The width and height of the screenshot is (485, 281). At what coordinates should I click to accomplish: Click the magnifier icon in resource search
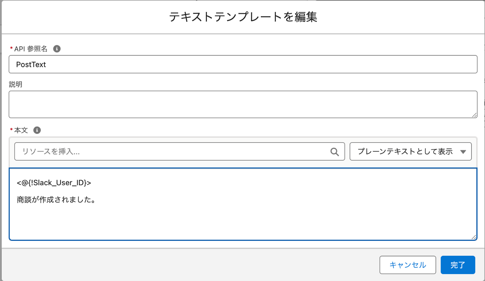[334, 152]
